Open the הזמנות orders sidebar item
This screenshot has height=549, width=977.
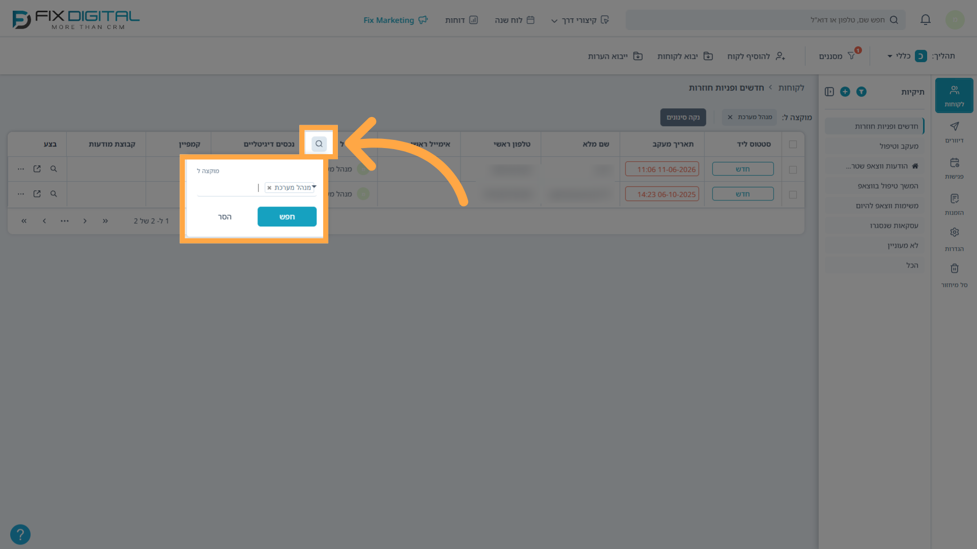(x=954, y=204)
